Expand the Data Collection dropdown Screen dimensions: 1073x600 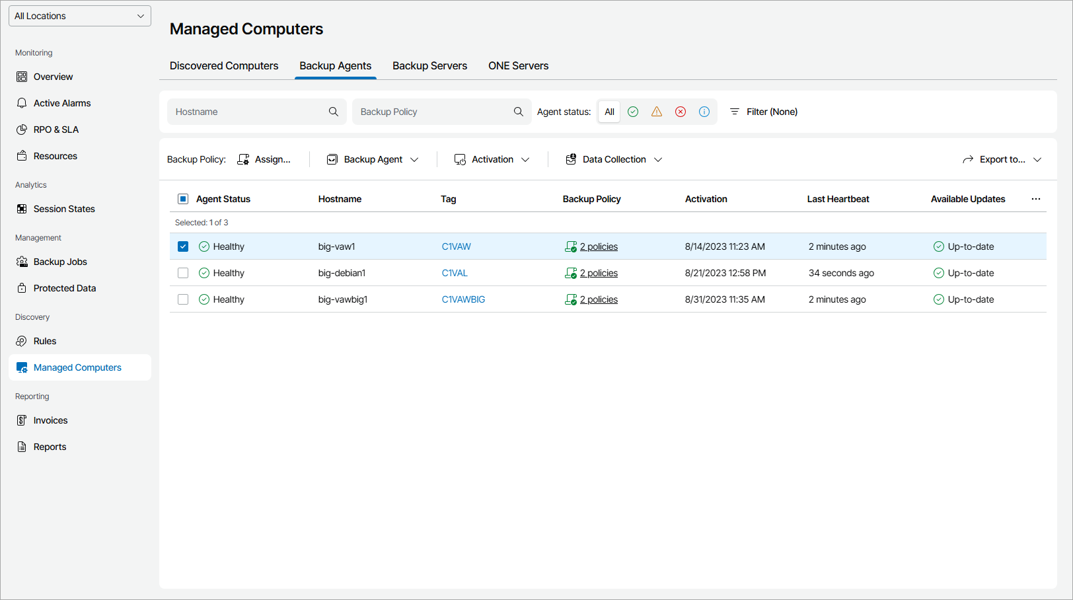614,159
